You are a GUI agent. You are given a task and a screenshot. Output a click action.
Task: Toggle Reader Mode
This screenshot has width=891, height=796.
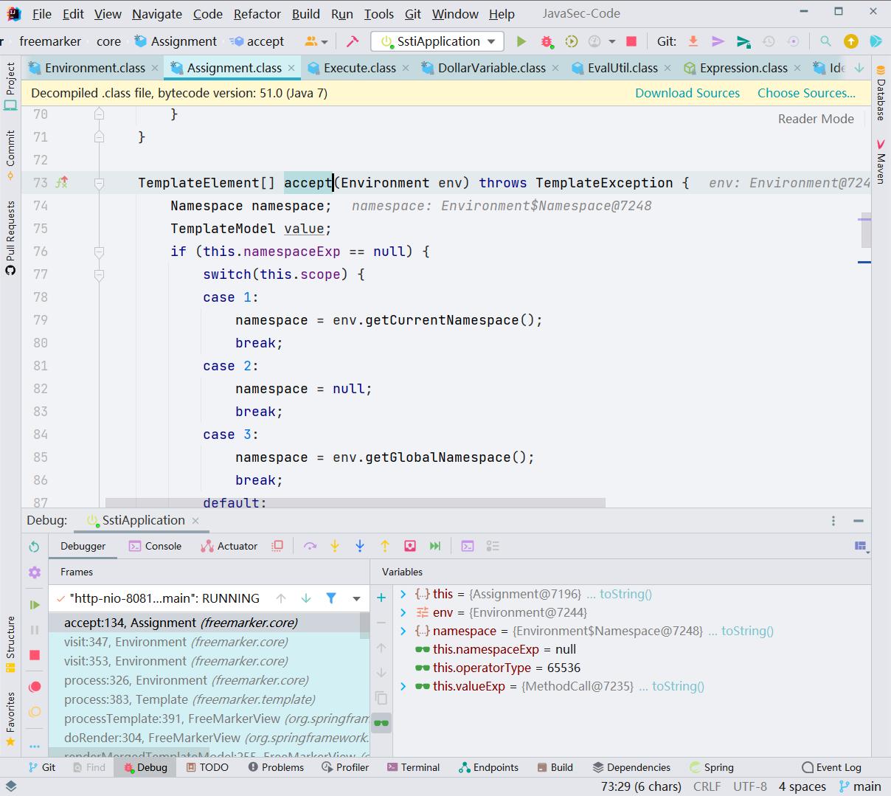[815, 119]
